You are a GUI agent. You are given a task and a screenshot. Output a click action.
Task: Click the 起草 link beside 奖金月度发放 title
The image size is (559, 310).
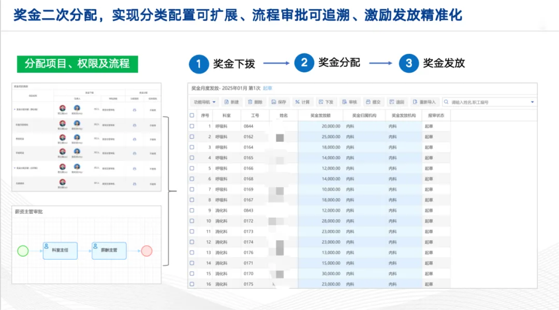point(266,87)
